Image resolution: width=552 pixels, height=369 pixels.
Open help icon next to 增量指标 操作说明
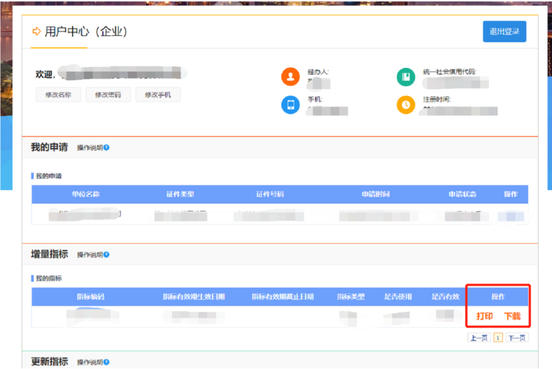click(x=106, y=255)
